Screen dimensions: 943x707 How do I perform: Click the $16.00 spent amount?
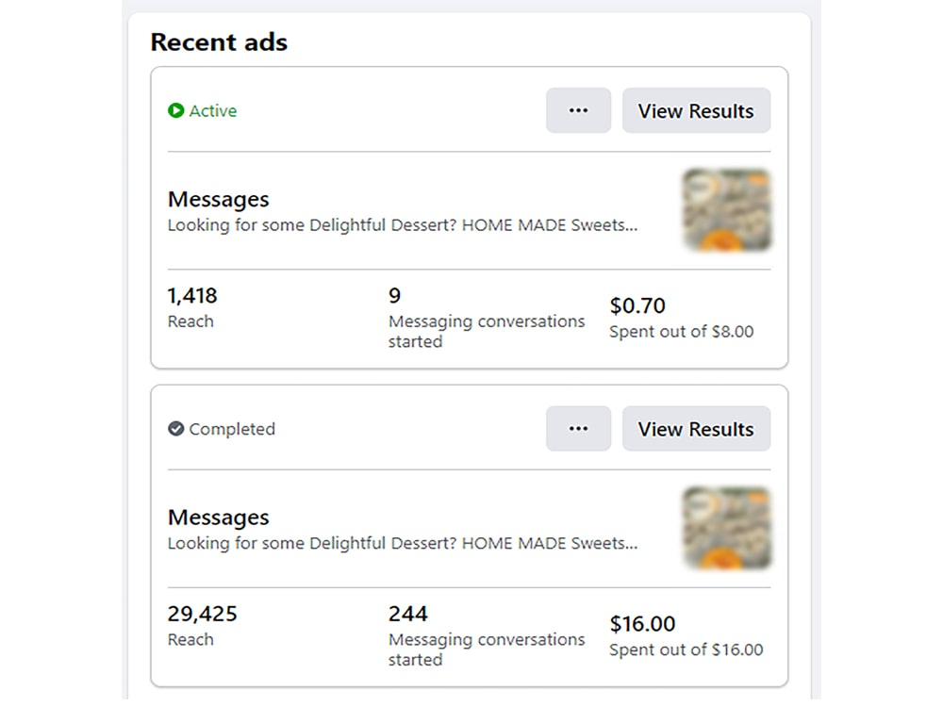pyautogui.click(x=642, y=624)
